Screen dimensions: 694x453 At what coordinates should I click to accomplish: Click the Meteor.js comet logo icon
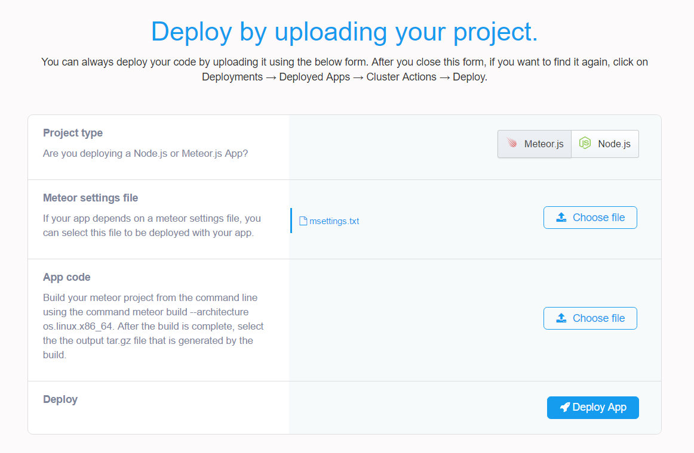(x=512, y=143)
